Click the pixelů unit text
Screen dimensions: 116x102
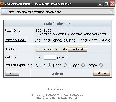[x=62, y=57]
